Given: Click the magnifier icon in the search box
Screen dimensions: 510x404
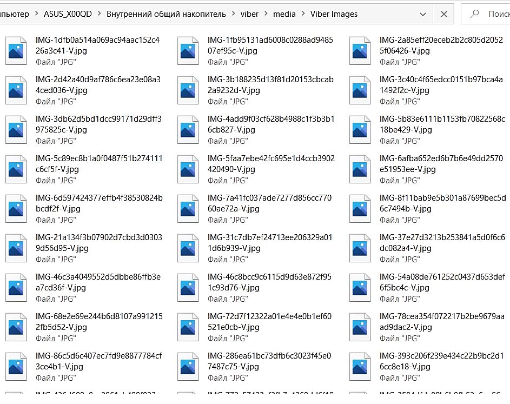Looking at the screenshot, I should point(474,14).
